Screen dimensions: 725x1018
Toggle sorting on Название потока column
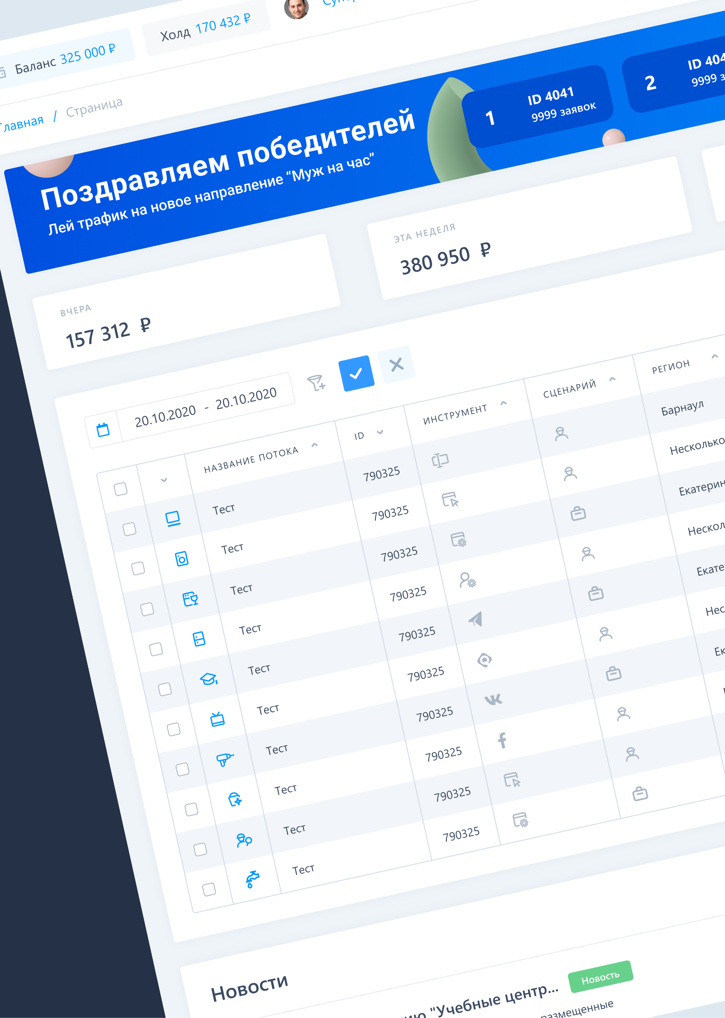pyautogui.click(x=314, y=445)
